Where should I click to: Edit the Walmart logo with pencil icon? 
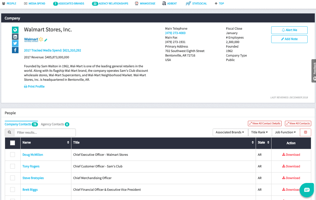46,40
